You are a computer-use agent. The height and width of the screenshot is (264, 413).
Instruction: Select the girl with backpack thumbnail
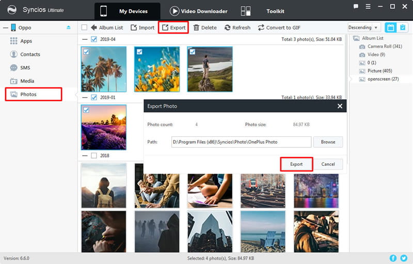pyautogui.click(x=104, y=185)
